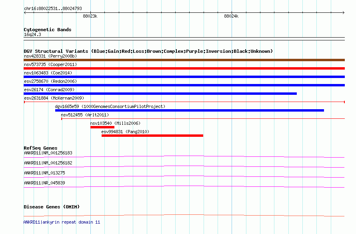356x234 pixels.
Task: Open the ANKRD11|NM_013275 transcript label
Action: [x=44, y=173]
